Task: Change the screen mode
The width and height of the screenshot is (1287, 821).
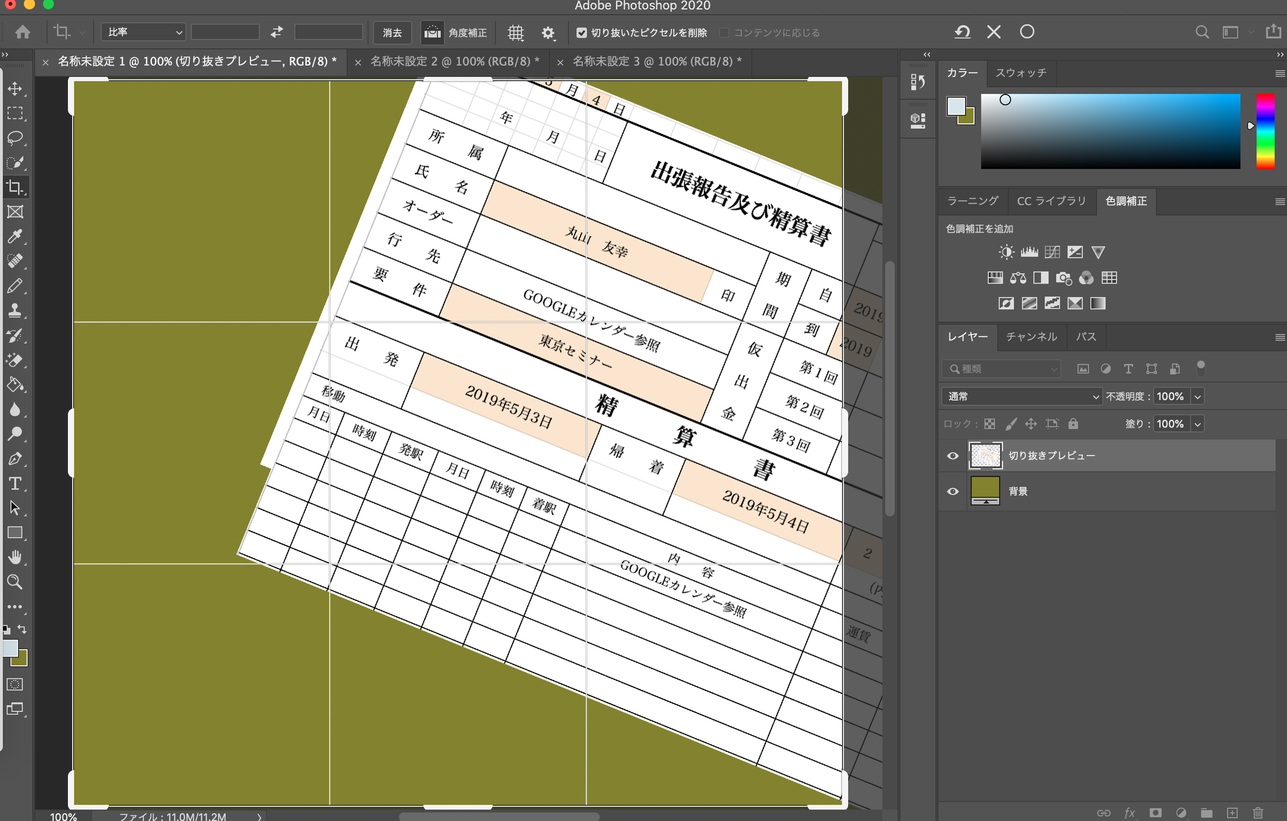Action: pos(15,709)
